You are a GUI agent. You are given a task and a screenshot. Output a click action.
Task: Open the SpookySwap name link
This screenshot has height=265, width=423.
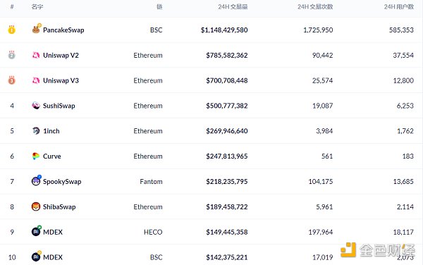coord(62,182)
